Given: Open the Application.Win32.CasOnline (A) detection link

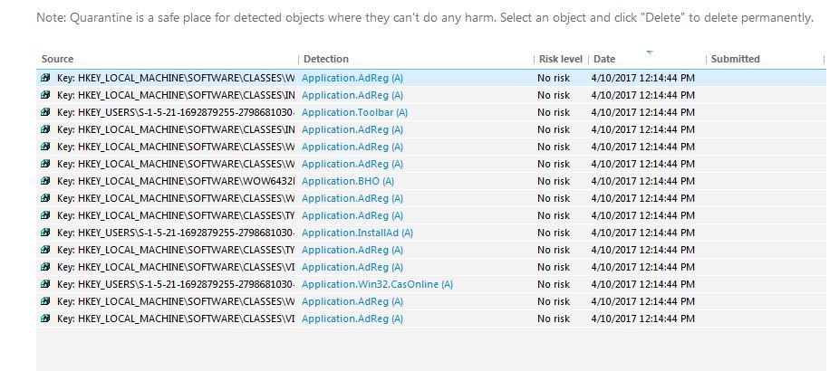Looking at the screenshot, I should pyautogui.click(x=377, y=284).
